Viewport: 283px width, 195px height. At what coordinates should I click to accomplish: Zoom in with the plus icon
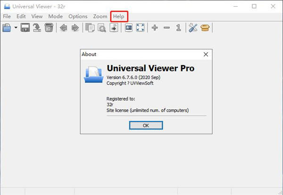click(155, 28)
